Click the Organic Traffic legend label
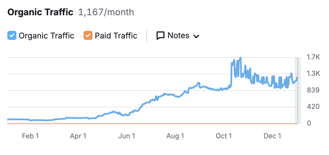 point(46,36)
